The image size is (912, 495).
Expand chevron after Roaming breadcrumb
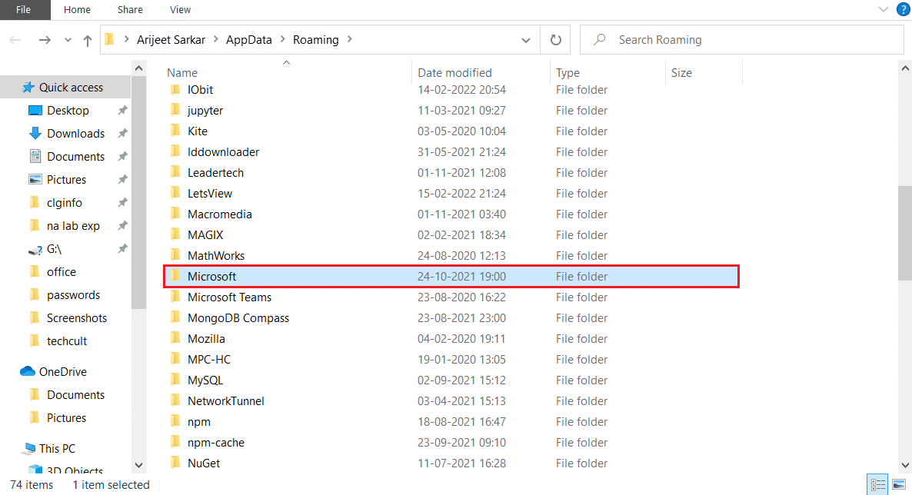pos(350,39)
